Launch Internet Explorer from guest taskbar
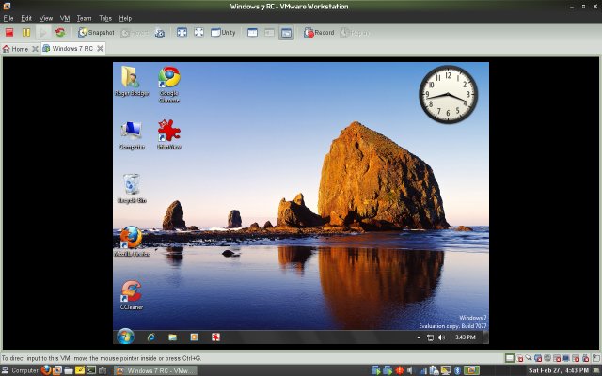This screenshot has width=602, height=376. tap(151, 337)
